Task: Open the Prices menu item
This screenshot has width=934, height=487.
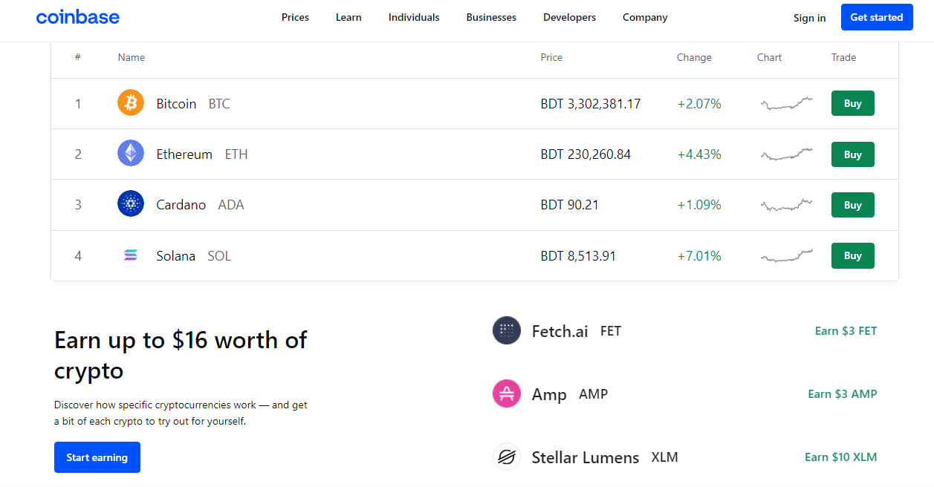Action: tap(295, 17)
